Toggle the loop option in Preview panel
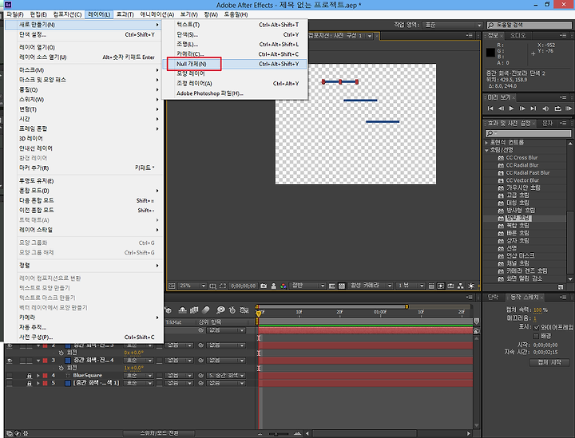The image size is (575, 438). 557,109
